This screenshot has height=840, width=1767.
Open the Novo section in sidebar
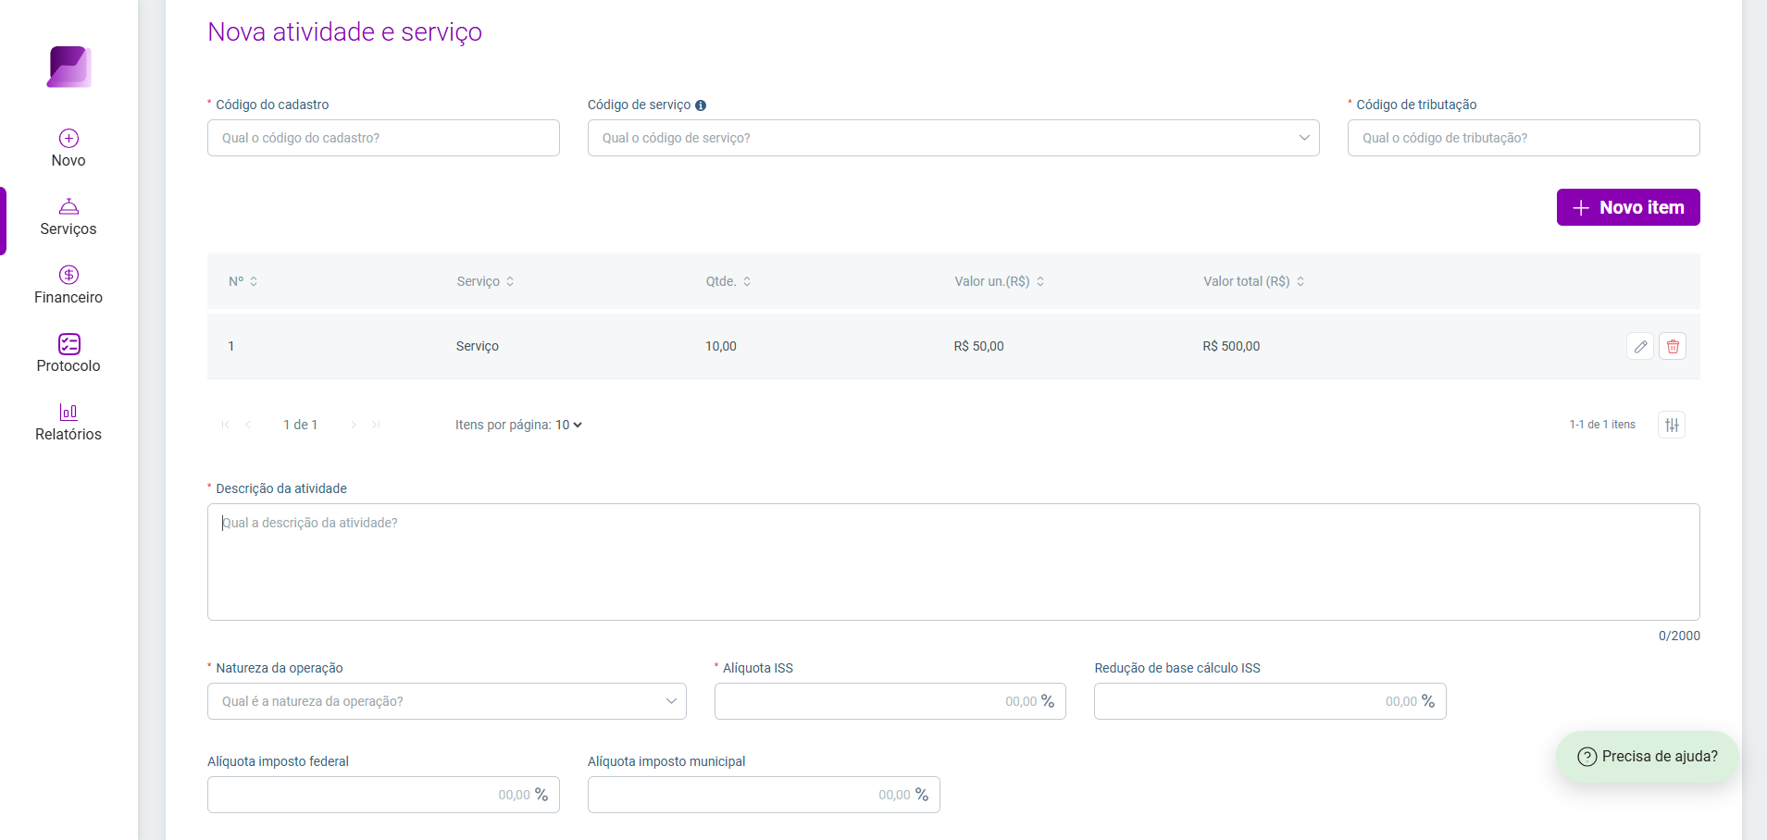click(68, 148)
